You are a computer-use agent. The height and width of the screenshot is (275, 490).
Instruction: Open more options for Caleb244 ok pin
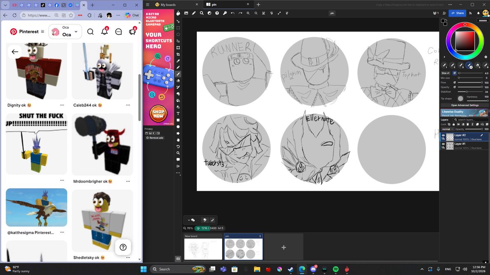pos(128,105)
